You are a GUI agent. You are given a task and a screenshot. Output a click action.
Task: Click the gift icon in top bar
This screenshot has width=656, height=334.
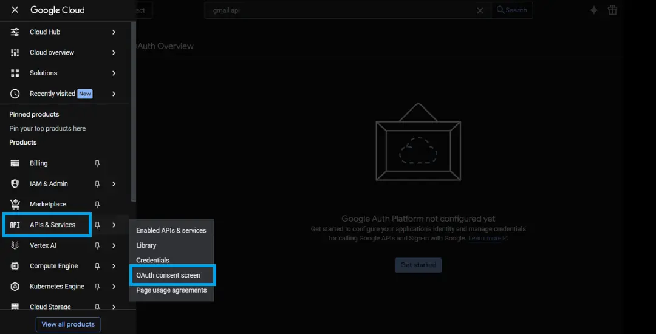612,10
